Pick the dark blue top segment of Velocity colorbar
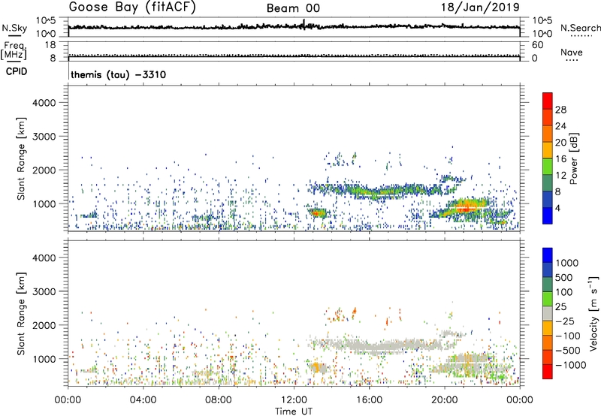This screenshot has height=416, width=601. click(x=548, y=255)
